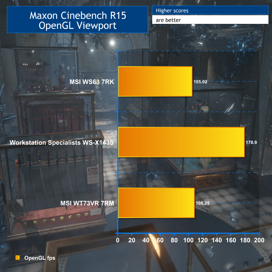Click the 108.25 value label
Viewport: 272px width, 272px height.
(203, 203)
